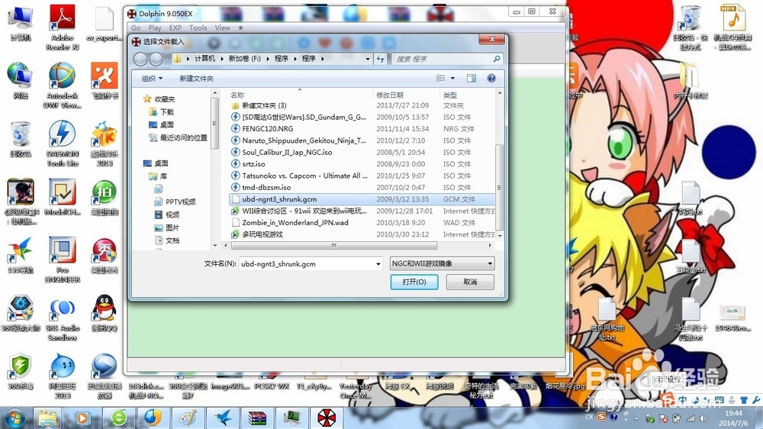Viewport: 763px width, 429px height.
Task: Sort by the 修改日期 column header
Action: click(x=390, y=95)
